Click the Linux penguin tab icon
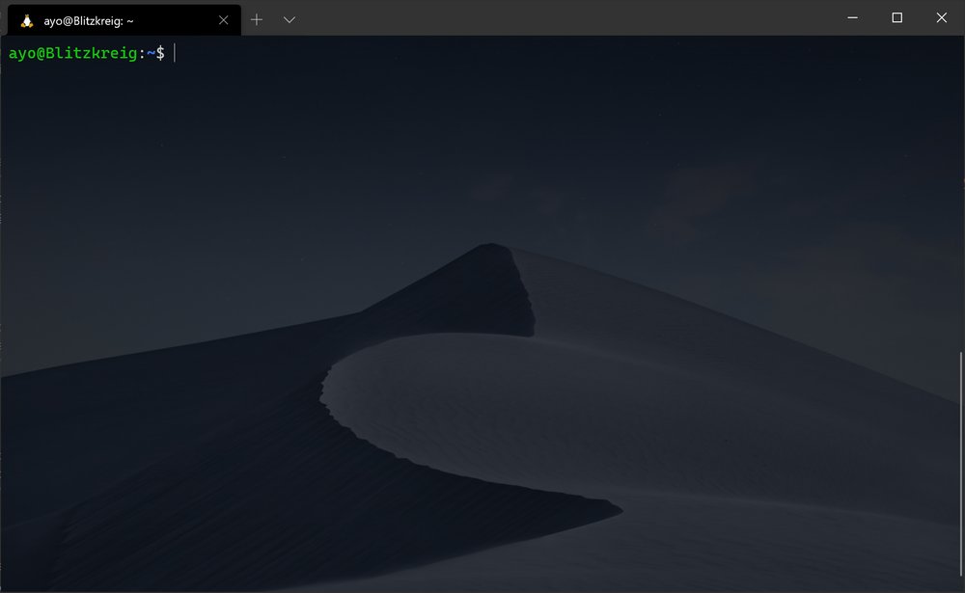This screenshot has height=593, width=965. [26, 21]
